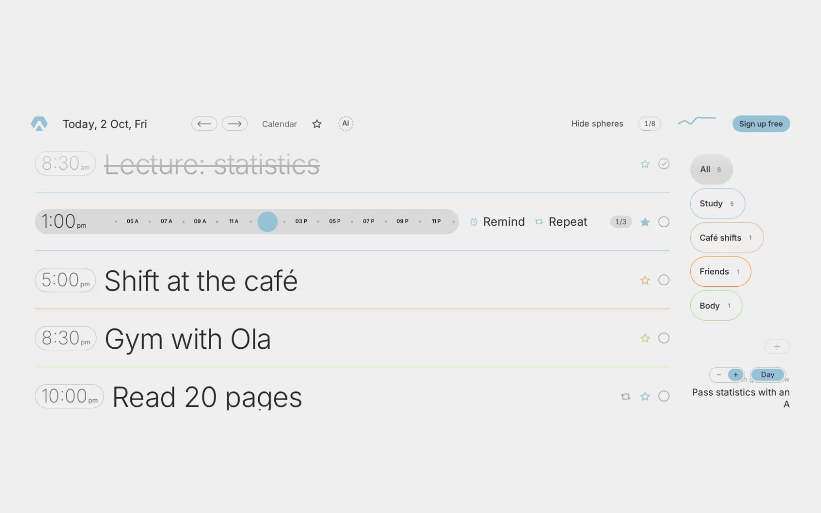
Task: Open the Calendar view
Action: (279, 124)
